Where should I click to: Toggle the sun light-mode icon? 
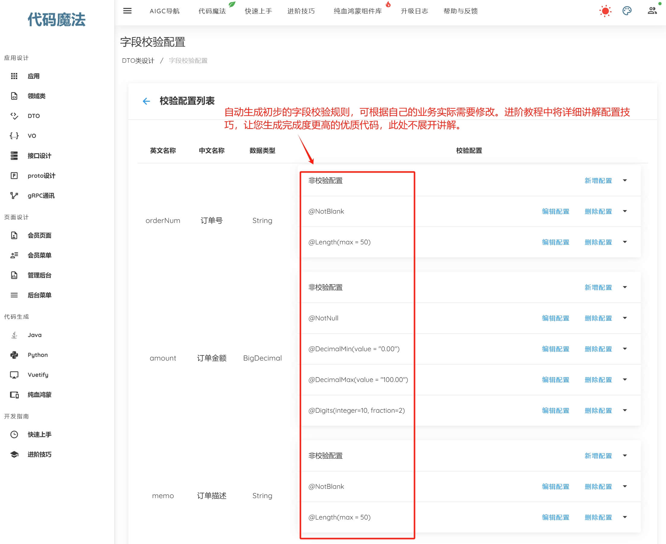605,11
